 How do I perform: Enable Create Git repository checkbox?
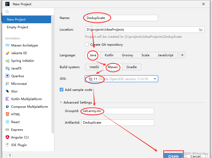(x=87, y=44)
